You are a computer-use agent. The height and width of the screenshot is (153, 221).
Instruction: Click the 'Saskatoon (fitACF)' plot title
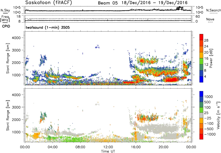[49, 3]
